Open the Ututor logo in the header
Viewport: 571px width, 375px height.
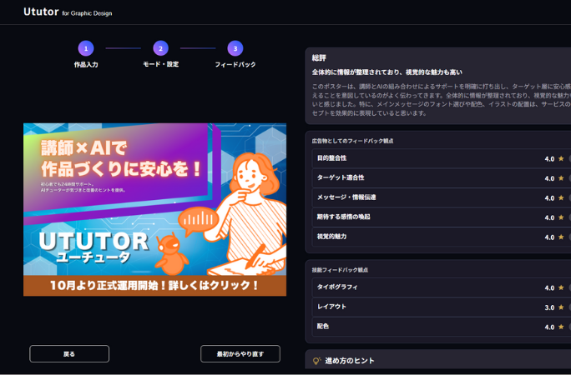coord(41,12)
